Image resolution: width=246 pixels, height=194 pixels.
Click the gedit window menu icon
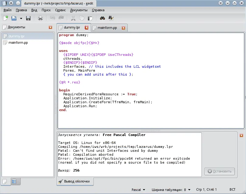coord(4,3)
